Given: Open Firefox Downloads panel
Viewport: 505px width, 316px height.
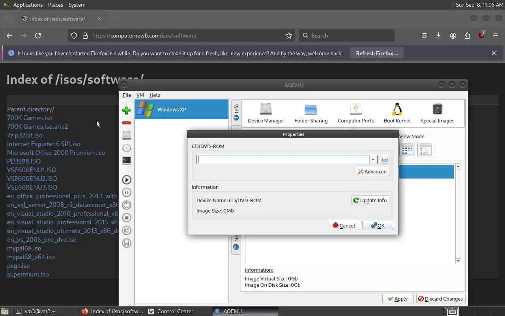Looking at the screenshot, I should [x=438, y=36].
